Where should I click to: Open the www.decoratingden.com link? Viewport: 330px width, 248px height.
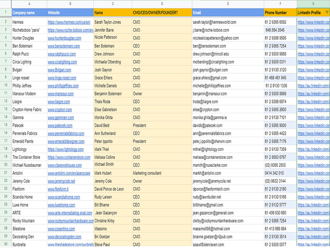pyautogui.click(x=64, y=237)
